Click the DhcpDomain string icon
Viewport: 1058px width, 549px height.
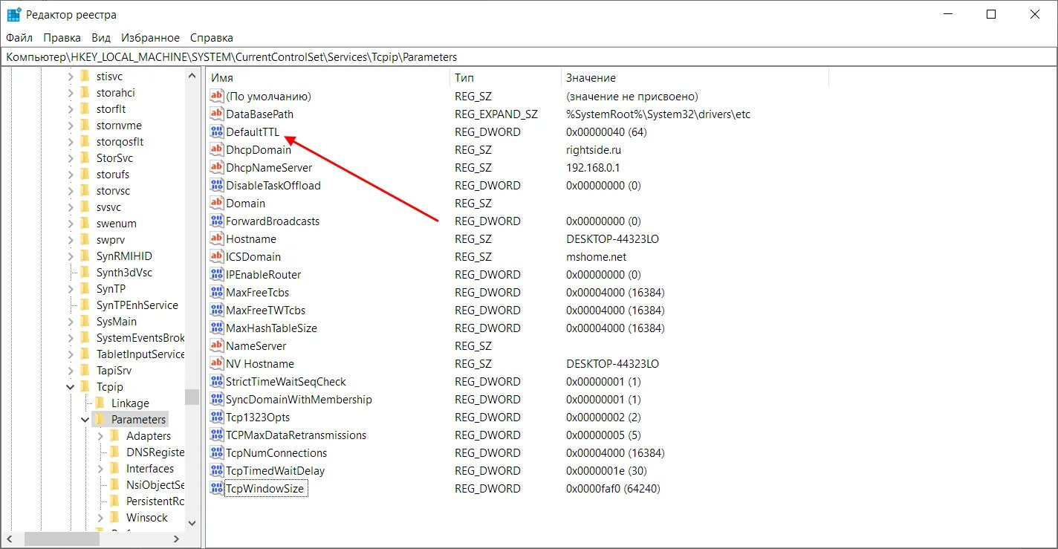(217, 150)
